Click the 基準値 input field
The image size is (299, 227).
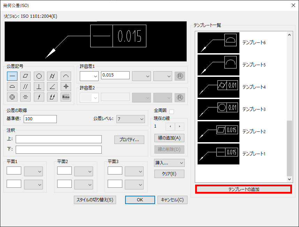[x=40, y=119]
